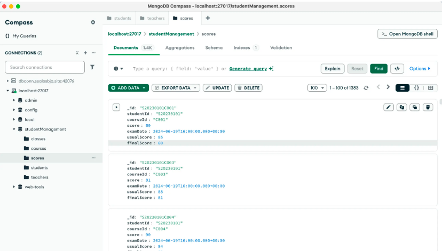
Task: Open the students collection in sidebar
Action: tap(39, 168)
